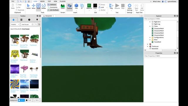The image size is (188, 106).
Task: Expand the Mind folder
Action: [150, 40]
